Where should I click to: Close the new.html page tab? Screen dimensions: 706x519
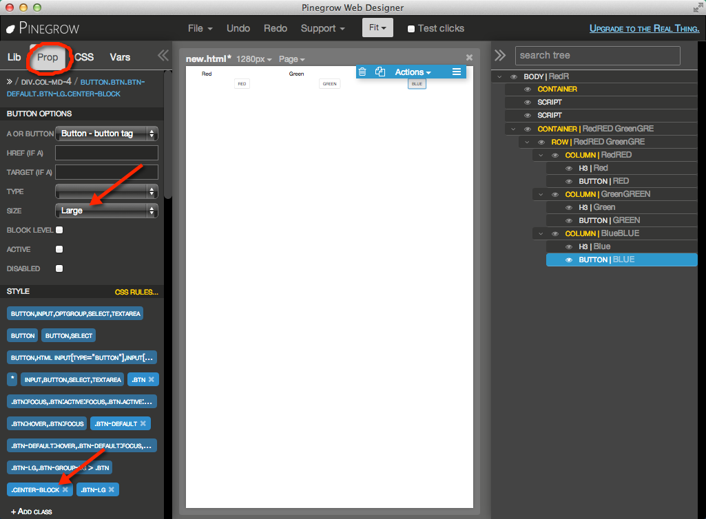469,57
